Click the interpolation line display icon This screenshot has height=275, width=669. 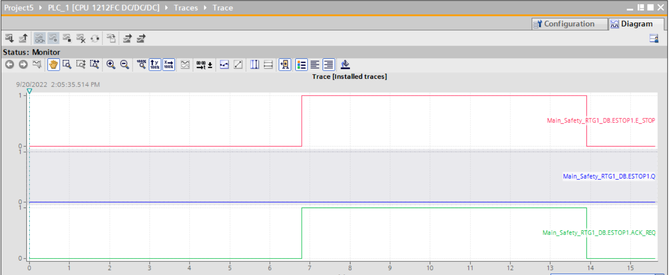point(238,65)
